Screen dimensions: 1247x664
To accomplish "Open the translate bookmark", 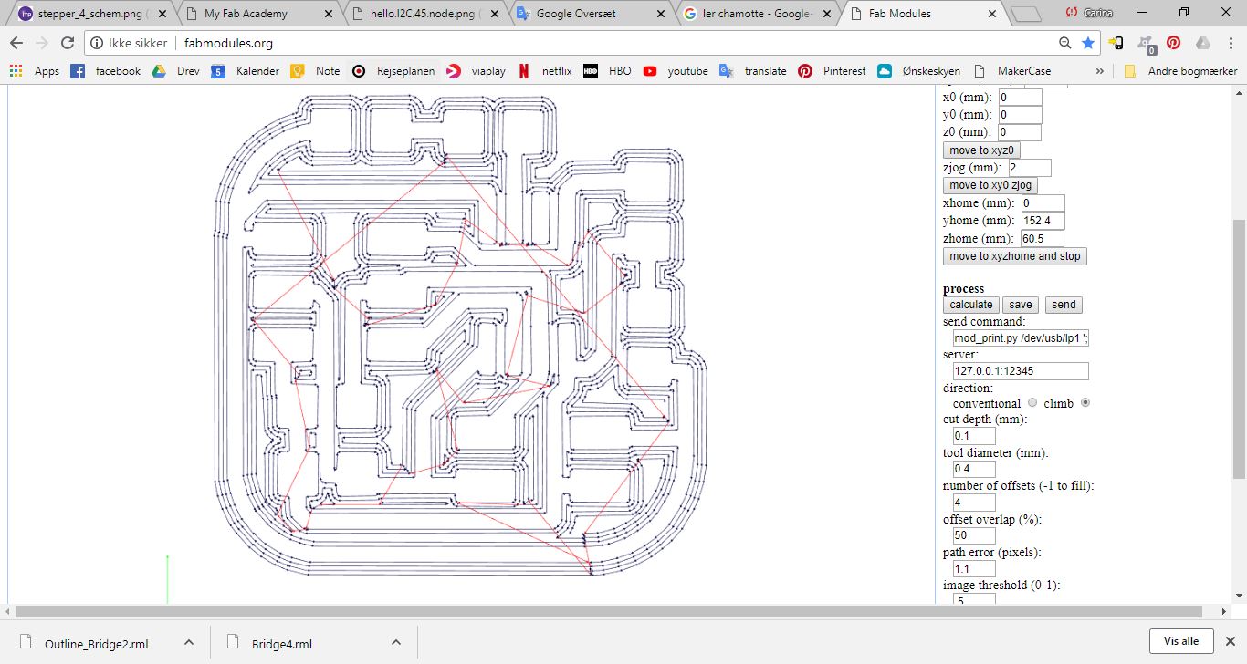I will 753,71.
